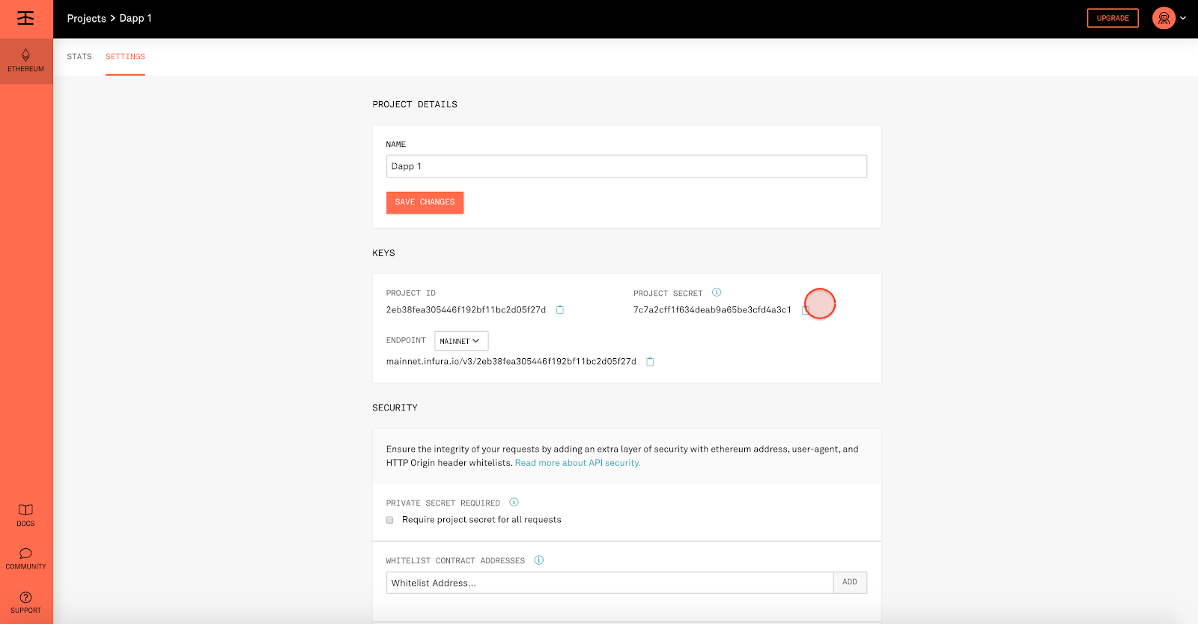The height and width of the screenshot is (624, 1198).
Task: Click the Upgrade button
Action: coord(1113,18)
